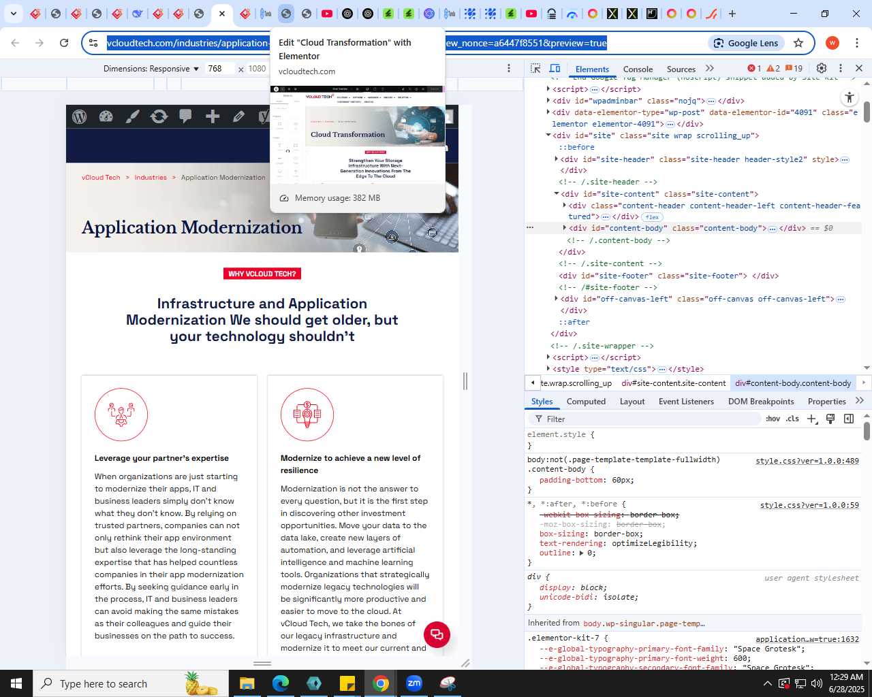Click the warnings count indicator showing 2

[773, 68]
